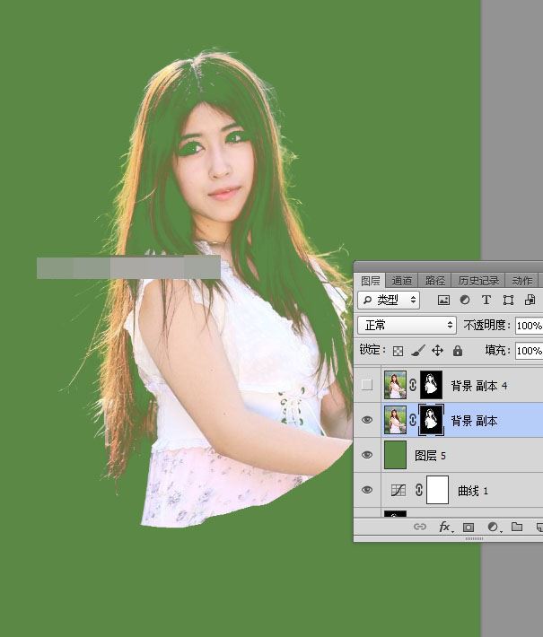The height and width of the screenshot is (637, 543).
Task: Create a new group folder
Action: [x=517, y=528]
